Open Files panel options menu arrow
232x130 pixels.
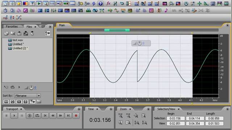(50, 27)
